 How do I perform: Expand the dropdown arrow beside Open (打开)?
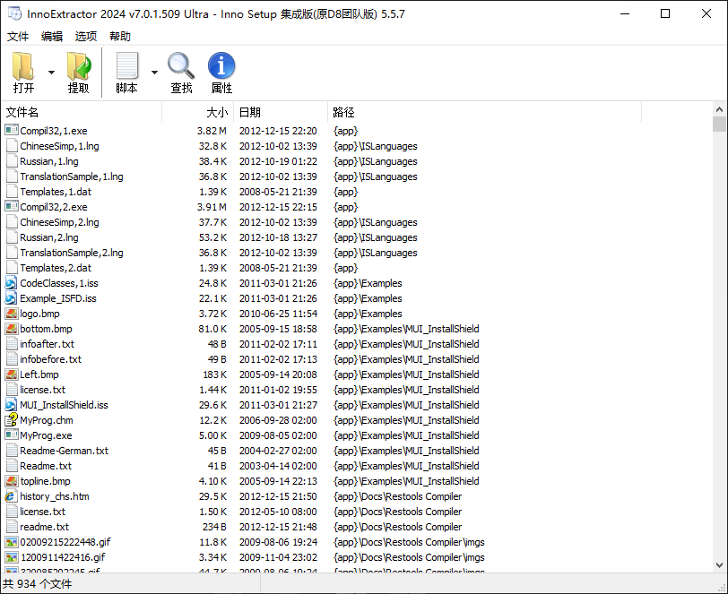(x=51, y=73)
